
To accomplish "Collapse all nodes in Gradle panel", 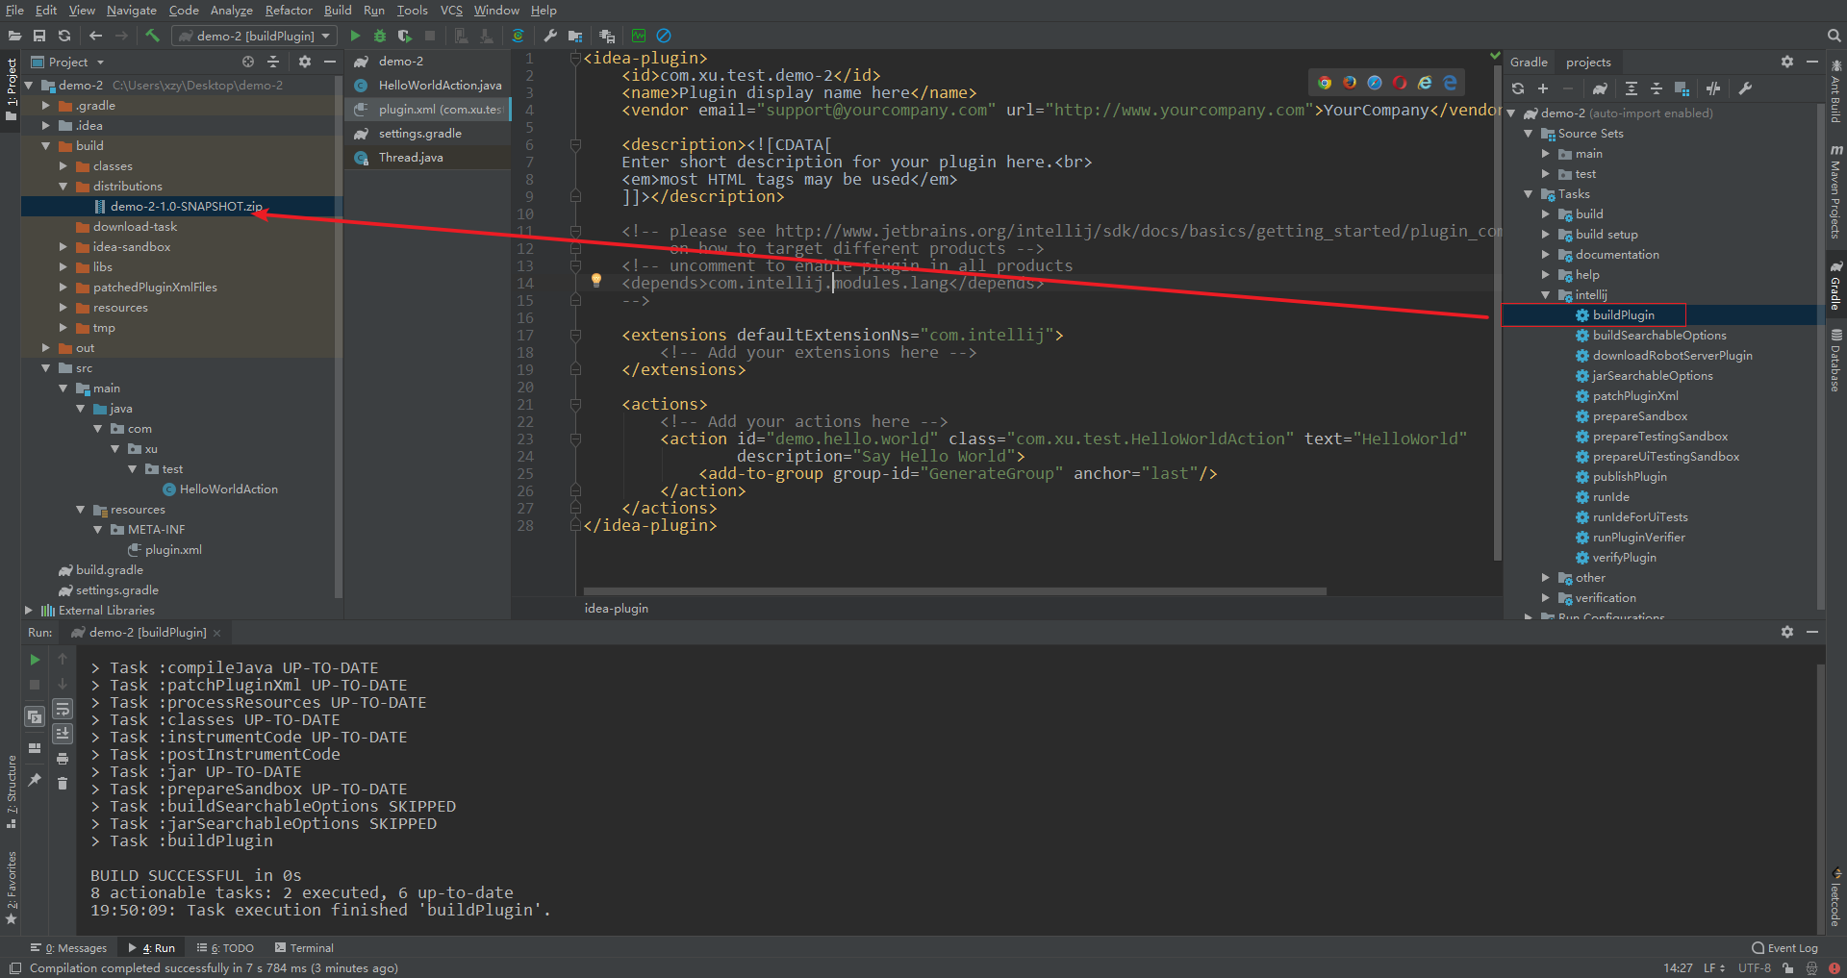I will (x=1657, y=88).
